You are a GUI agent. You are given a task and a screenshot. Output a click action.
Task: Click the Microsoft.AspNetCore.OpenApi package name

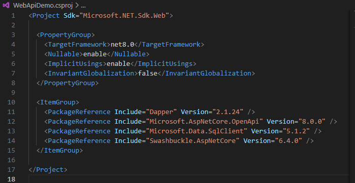(x=204, y=121)
